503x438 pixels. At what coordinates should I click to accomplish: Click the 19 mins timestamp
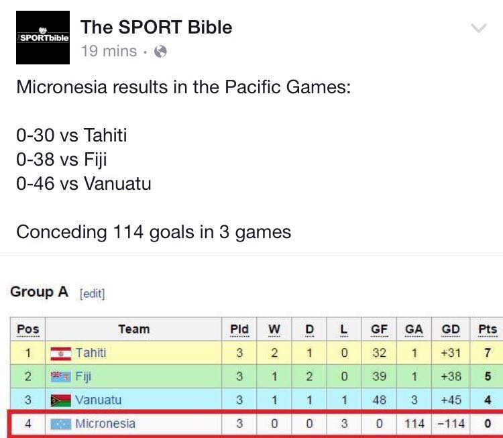coord(109,52)
